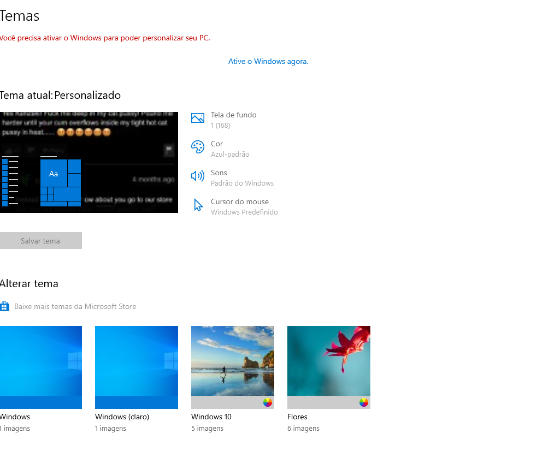Screen dimensions: 537x463
Task: Click the 1 (168) background value
Action: 220,125
